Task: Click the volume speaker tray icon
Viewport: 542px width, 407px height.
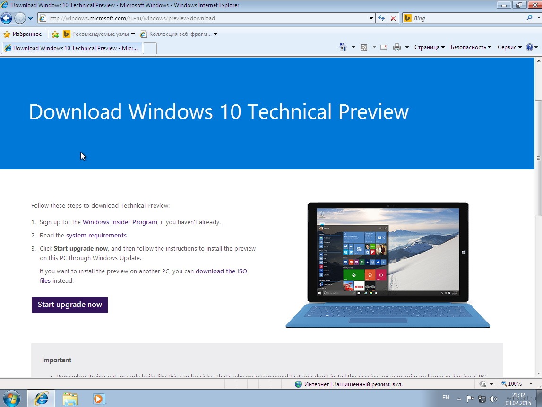Action: pyautogui.click(x=493, y=399)
